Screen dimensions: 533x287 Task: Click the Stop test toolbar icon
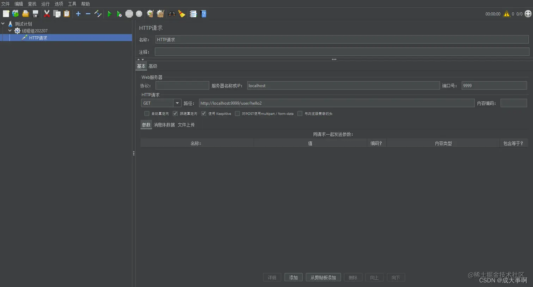[x=129, y=14]
